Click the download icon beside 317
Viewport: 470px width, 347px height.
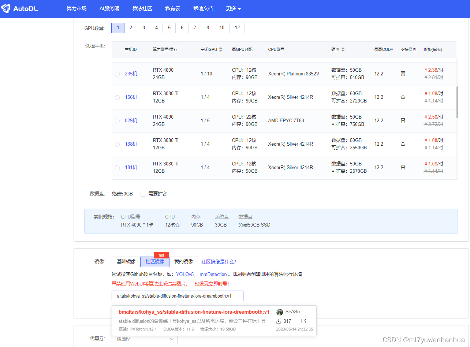click(x=279, y=321)
